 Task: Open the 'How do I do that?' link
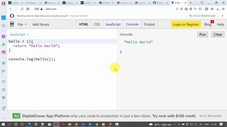[x=79, y=16]
